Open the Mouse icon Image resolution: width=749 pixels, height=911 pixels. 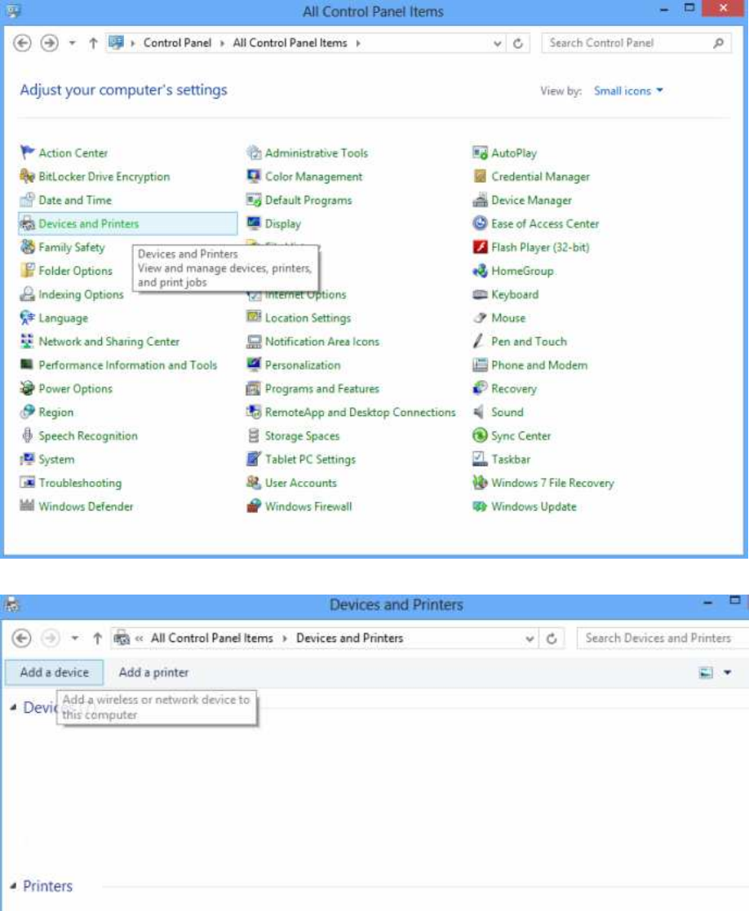[480, 318]
